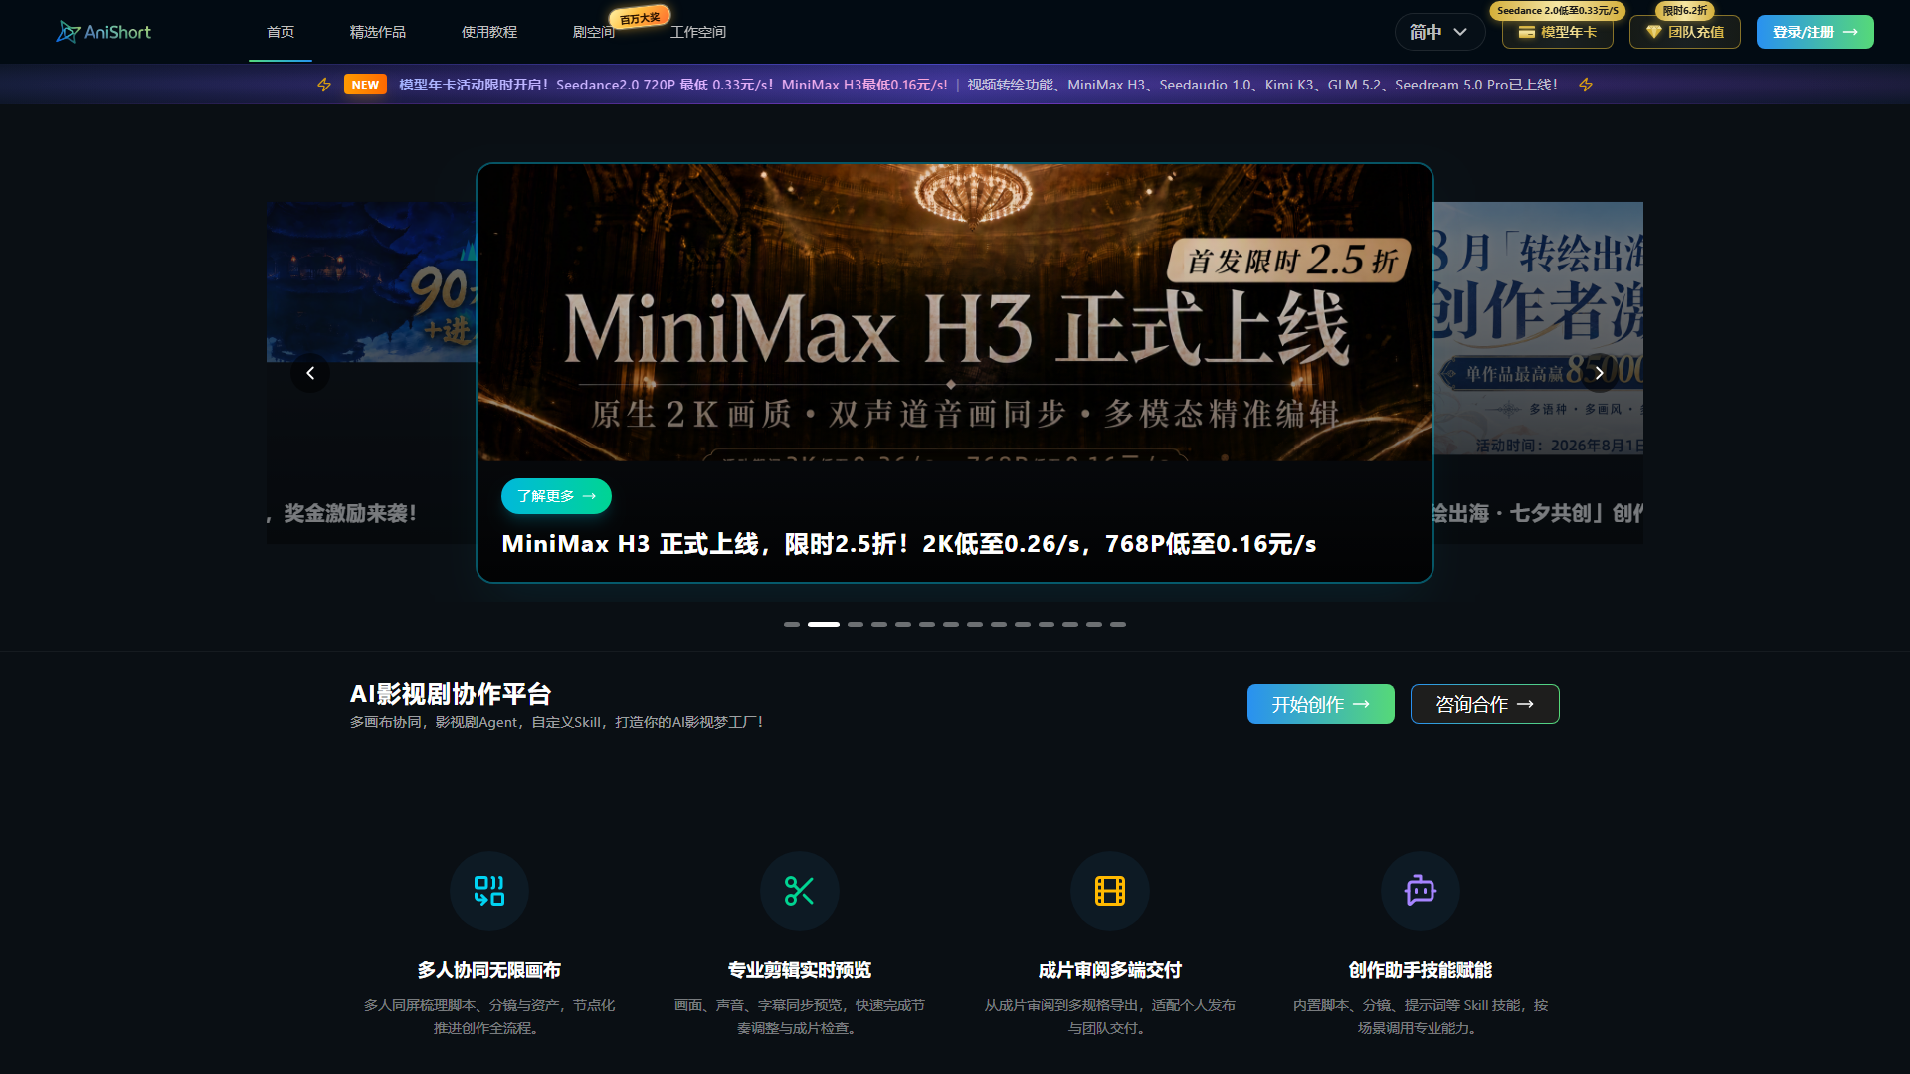Click the 模型年卡活动限时开启 announcement text

673,85
